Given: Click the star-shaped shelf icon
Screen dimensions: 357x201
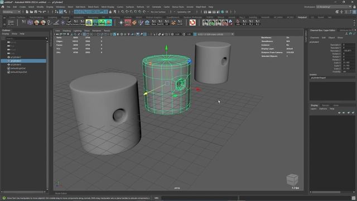Looking at the screenshot, I should click(x=63, y=22).
